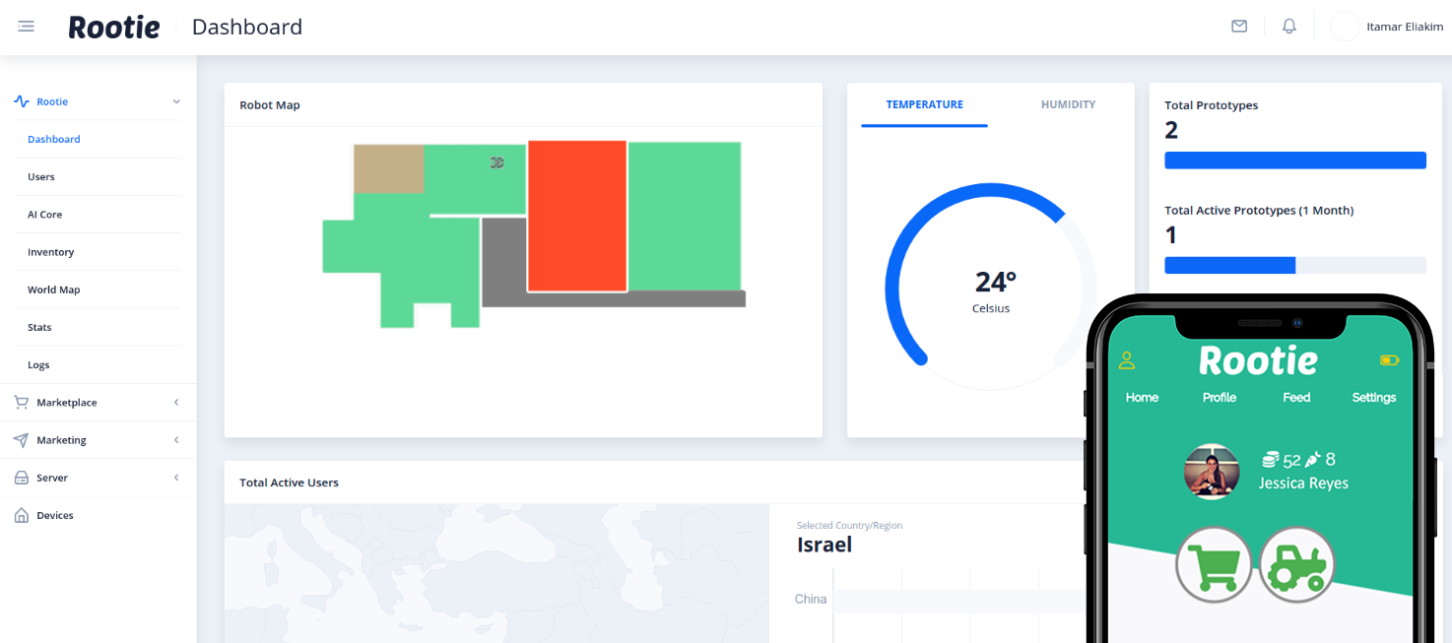Click the Rootie logo in header
1452x643 pixels.
[x=113, y=28]
